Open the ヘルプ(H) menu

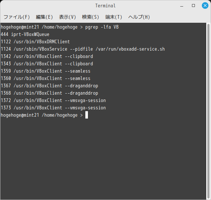[139, 17]
